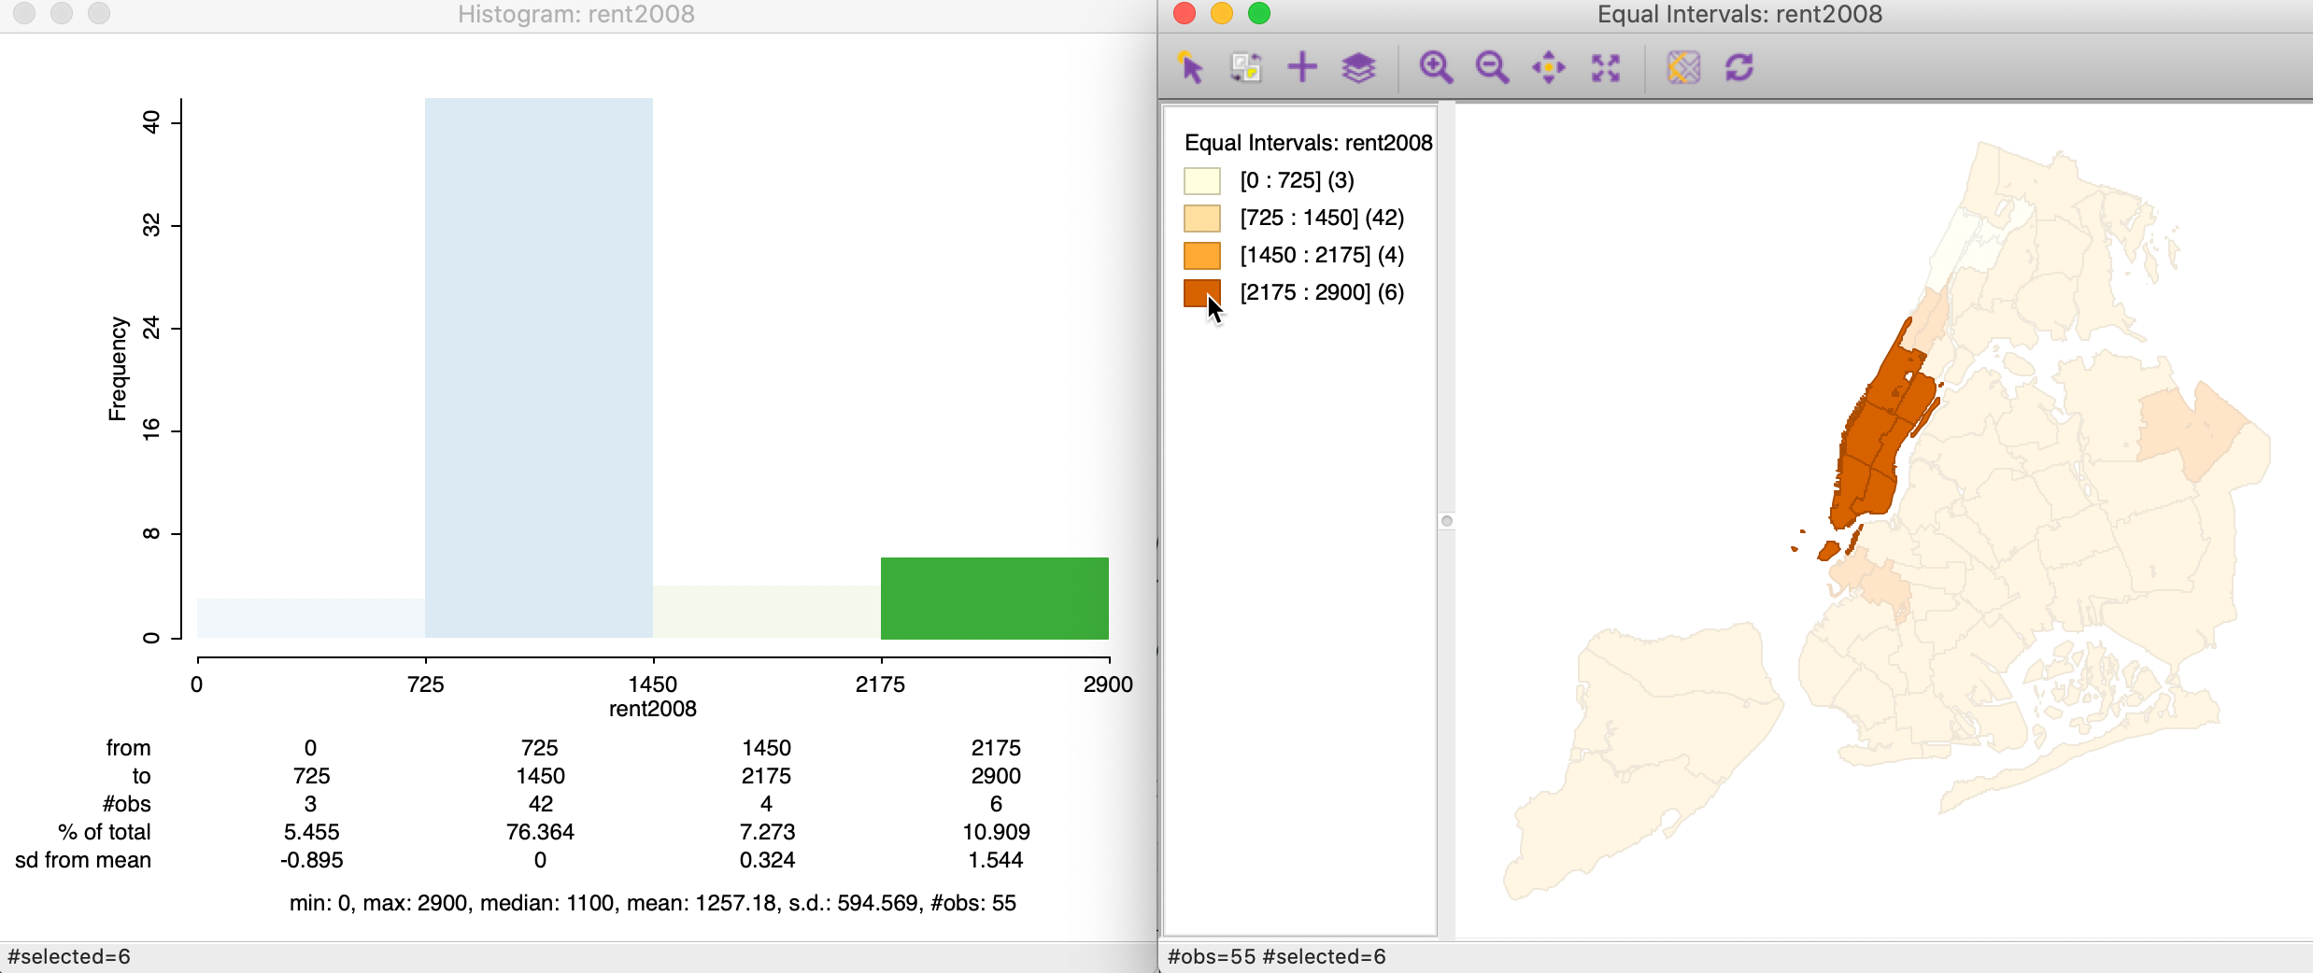Click the 'Histogram: rent2008' window title
The width and height of the screenshot is (2313, 973).
click(576, 14)
